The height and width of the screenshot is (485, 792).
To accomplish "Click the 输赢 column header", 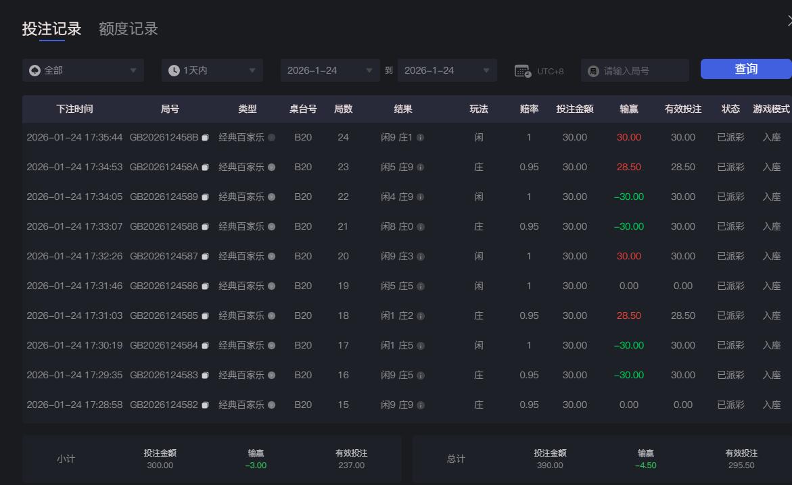I will 628,109.
